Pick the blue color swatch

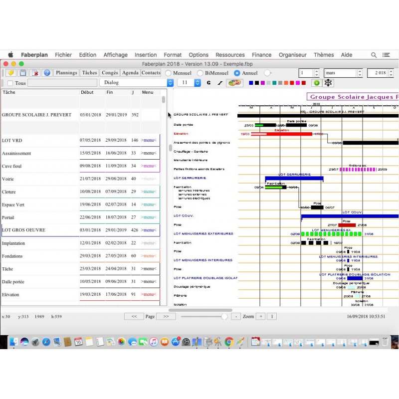[x=251, y=83]
